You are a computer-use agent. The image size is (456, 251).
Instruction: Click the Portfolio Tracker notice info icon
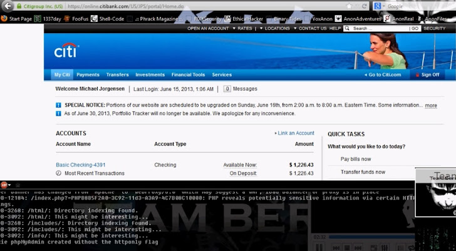(58, 113)
